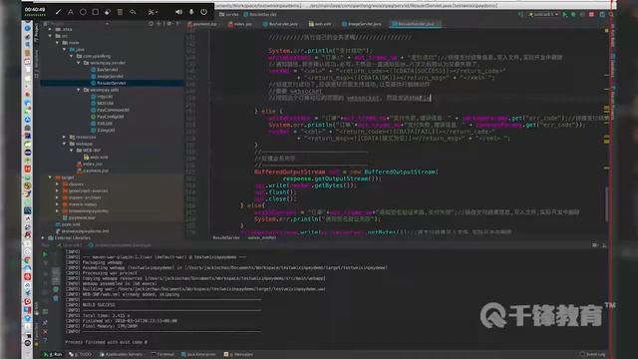Select PayConfigUtil class in project tree

coord(107,117)
